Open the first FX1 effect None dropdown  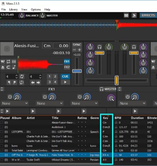15,103
